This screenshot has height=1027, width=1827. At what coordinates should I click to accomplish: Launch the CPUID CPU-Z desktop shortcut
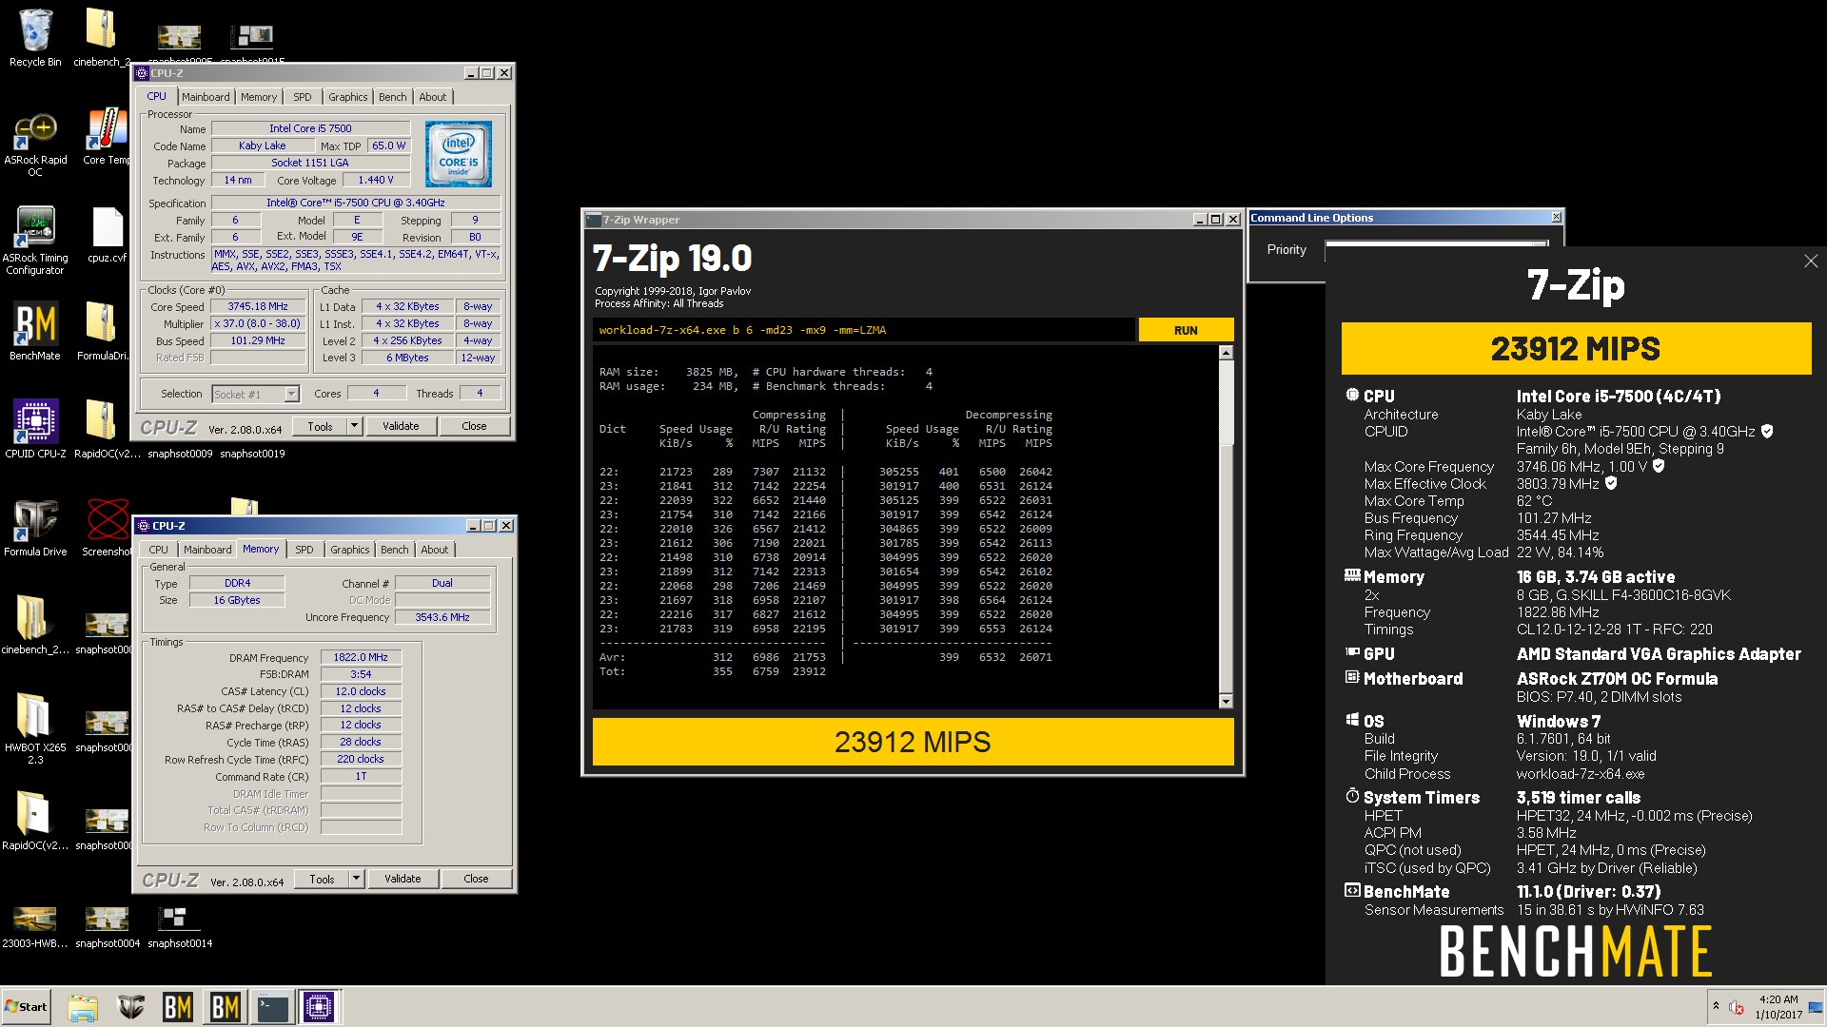35,429
